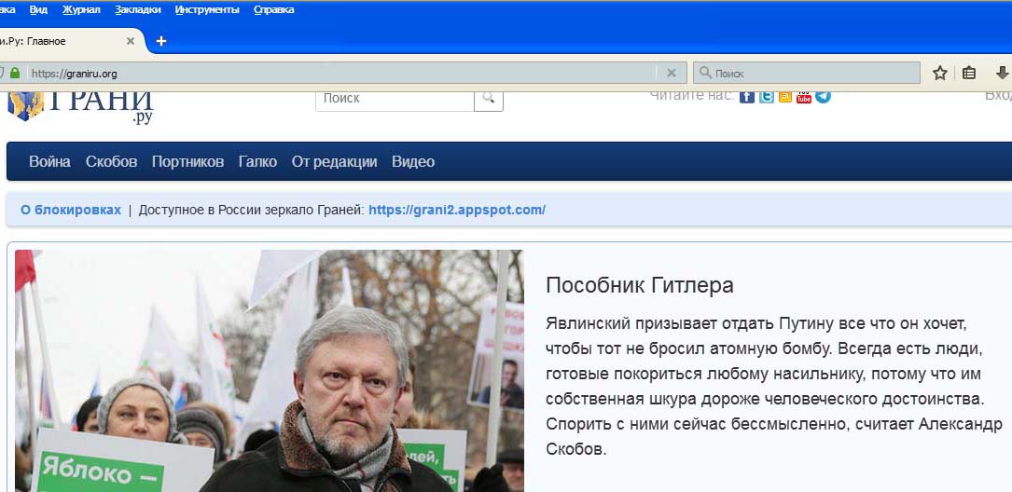Open the bookmarks list icon
Screen dimensions: 1012x492
969,73
